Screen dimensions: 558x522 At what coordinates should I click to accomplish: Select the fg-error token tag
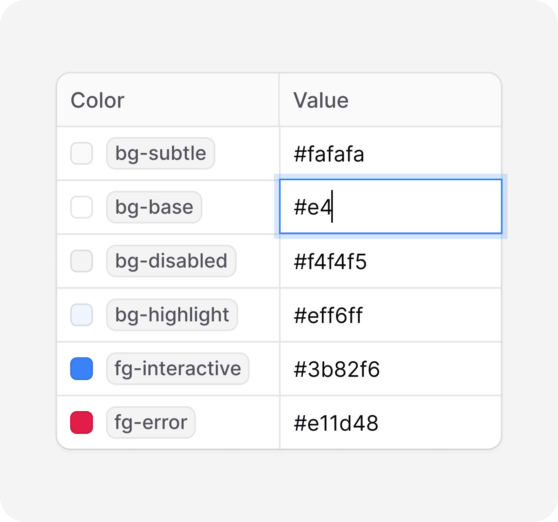click(151, 422)
